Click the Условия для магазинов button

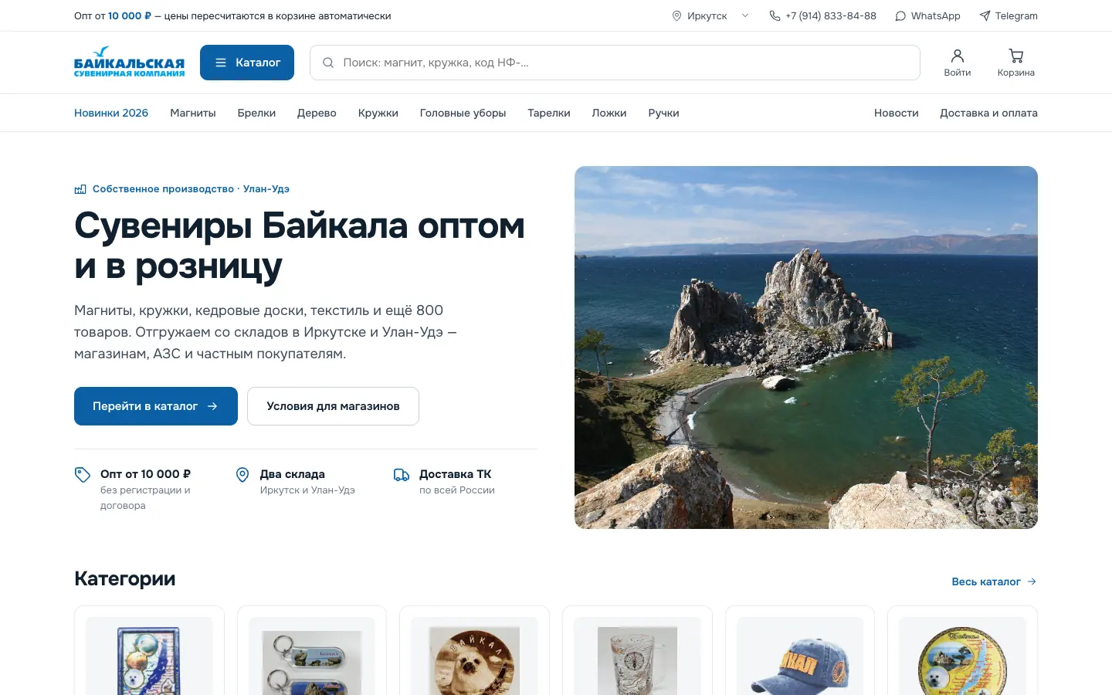[x=333, y=406]
